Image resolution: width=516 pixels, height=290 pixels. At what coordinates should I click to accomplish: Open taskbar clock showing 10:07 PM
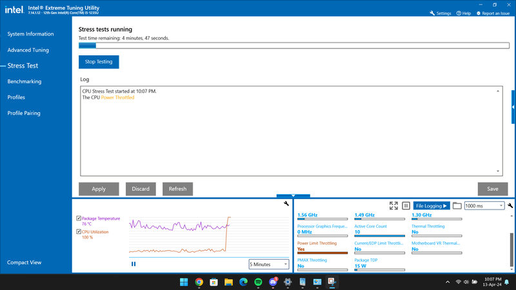pyautogui.click(x=492, y=282)
